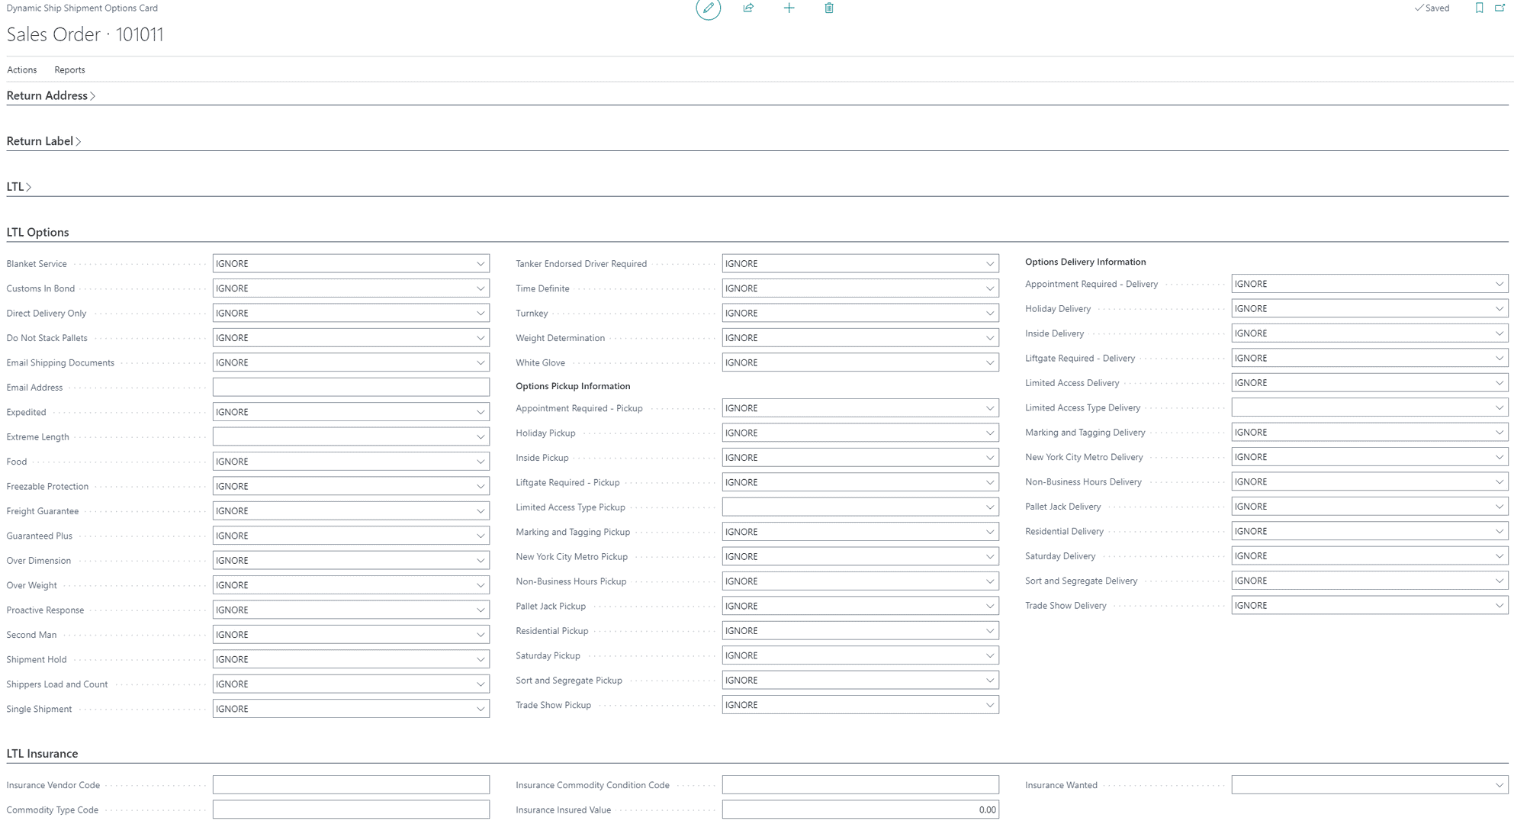Click the edit pencil icon
This screenshot has width=1514, height=824.
pyautogui.click(x=707, y=9)
